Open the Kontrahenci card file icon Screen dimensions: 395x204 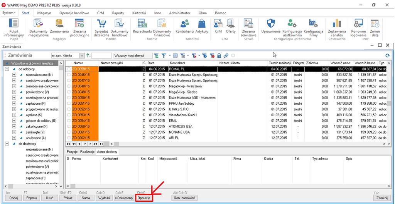185,26
